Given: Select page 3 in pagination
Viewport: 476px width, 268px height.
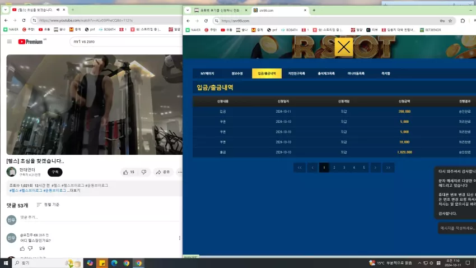Looking at the screenshot, I should [344, 168].
